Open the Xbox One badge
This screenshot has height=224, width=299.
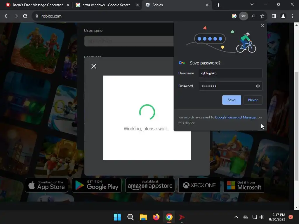(199, 185)
